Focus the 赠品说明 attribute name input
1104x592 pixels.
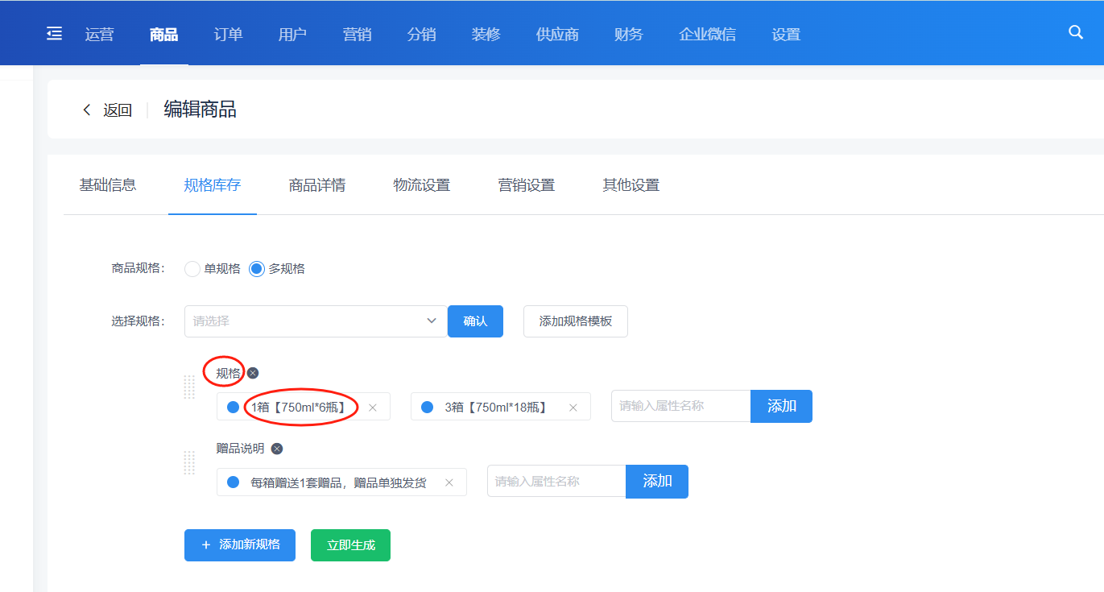[556, 481]
